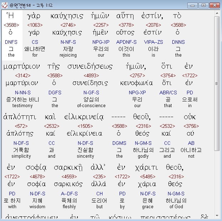Image resolution: width=222 pixels, height=221 pixels.
Task: Select the English gloss 'simplicity'
Action: click(21, 156)
